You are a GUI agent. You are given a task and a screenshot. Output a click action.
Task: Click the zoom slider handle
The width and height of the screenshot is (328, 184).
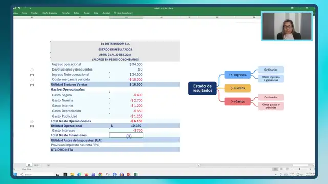[299, 169]
